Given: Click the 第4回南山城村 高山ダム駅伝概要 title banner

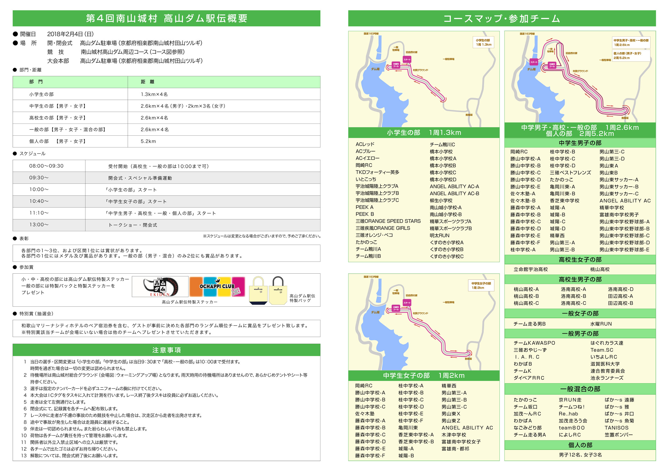Looking at the screenshot, I should pos(166,18).
